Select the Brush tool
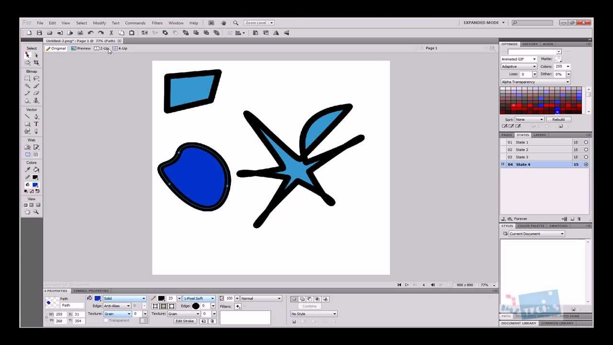 point(36,85)
